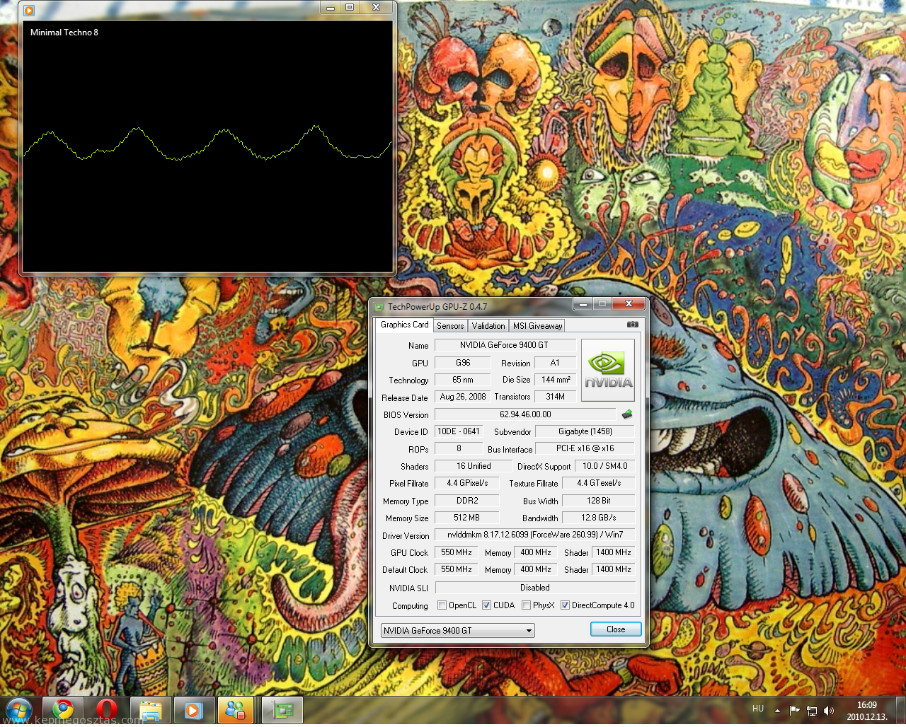The image size is (906, 727).
Task: Click the media player title bar icon
Action: pyautogui.click(x=28, y=10)
